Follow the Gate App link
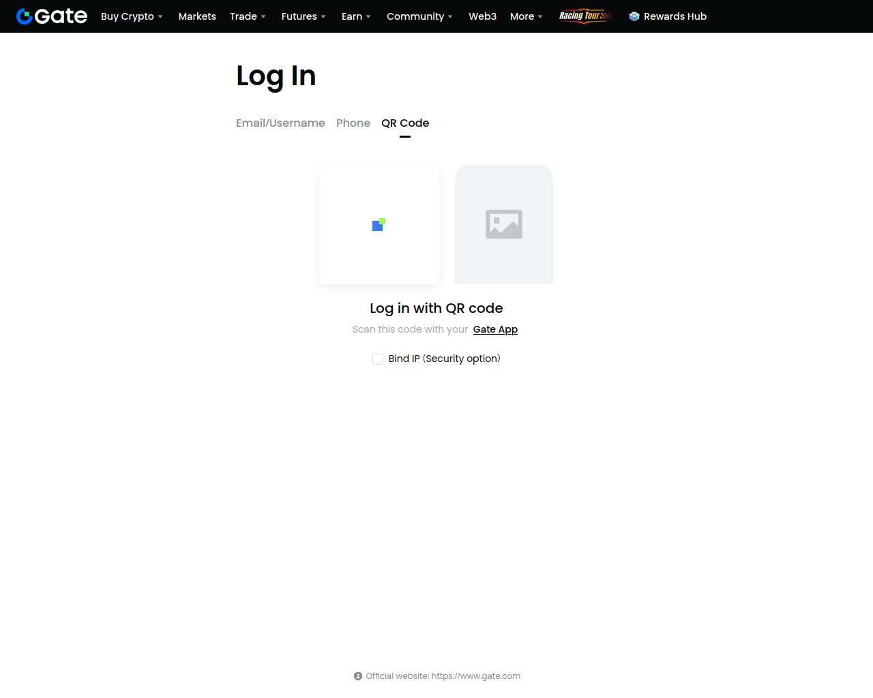873x698 pixels. [495, 329]
